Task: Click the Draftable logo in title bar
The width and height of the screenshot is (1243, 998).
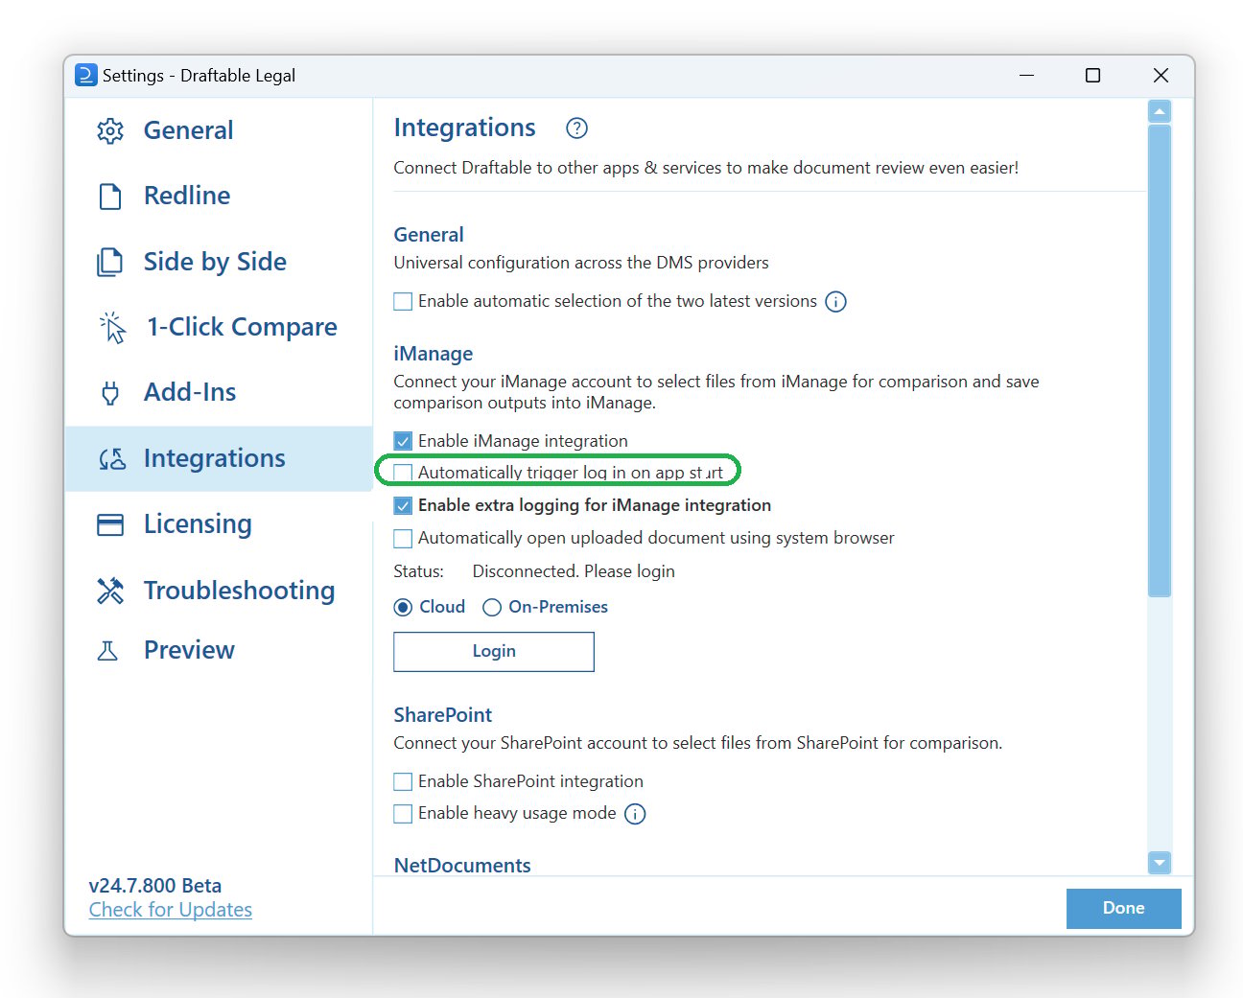Action: click(x=86, y=75)
